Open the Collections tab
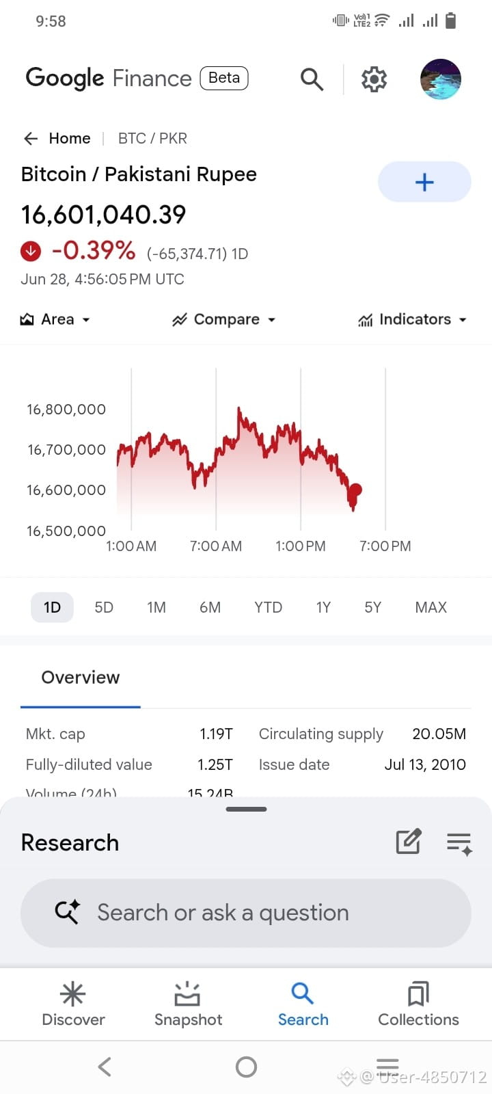 tap(418, 1004)
